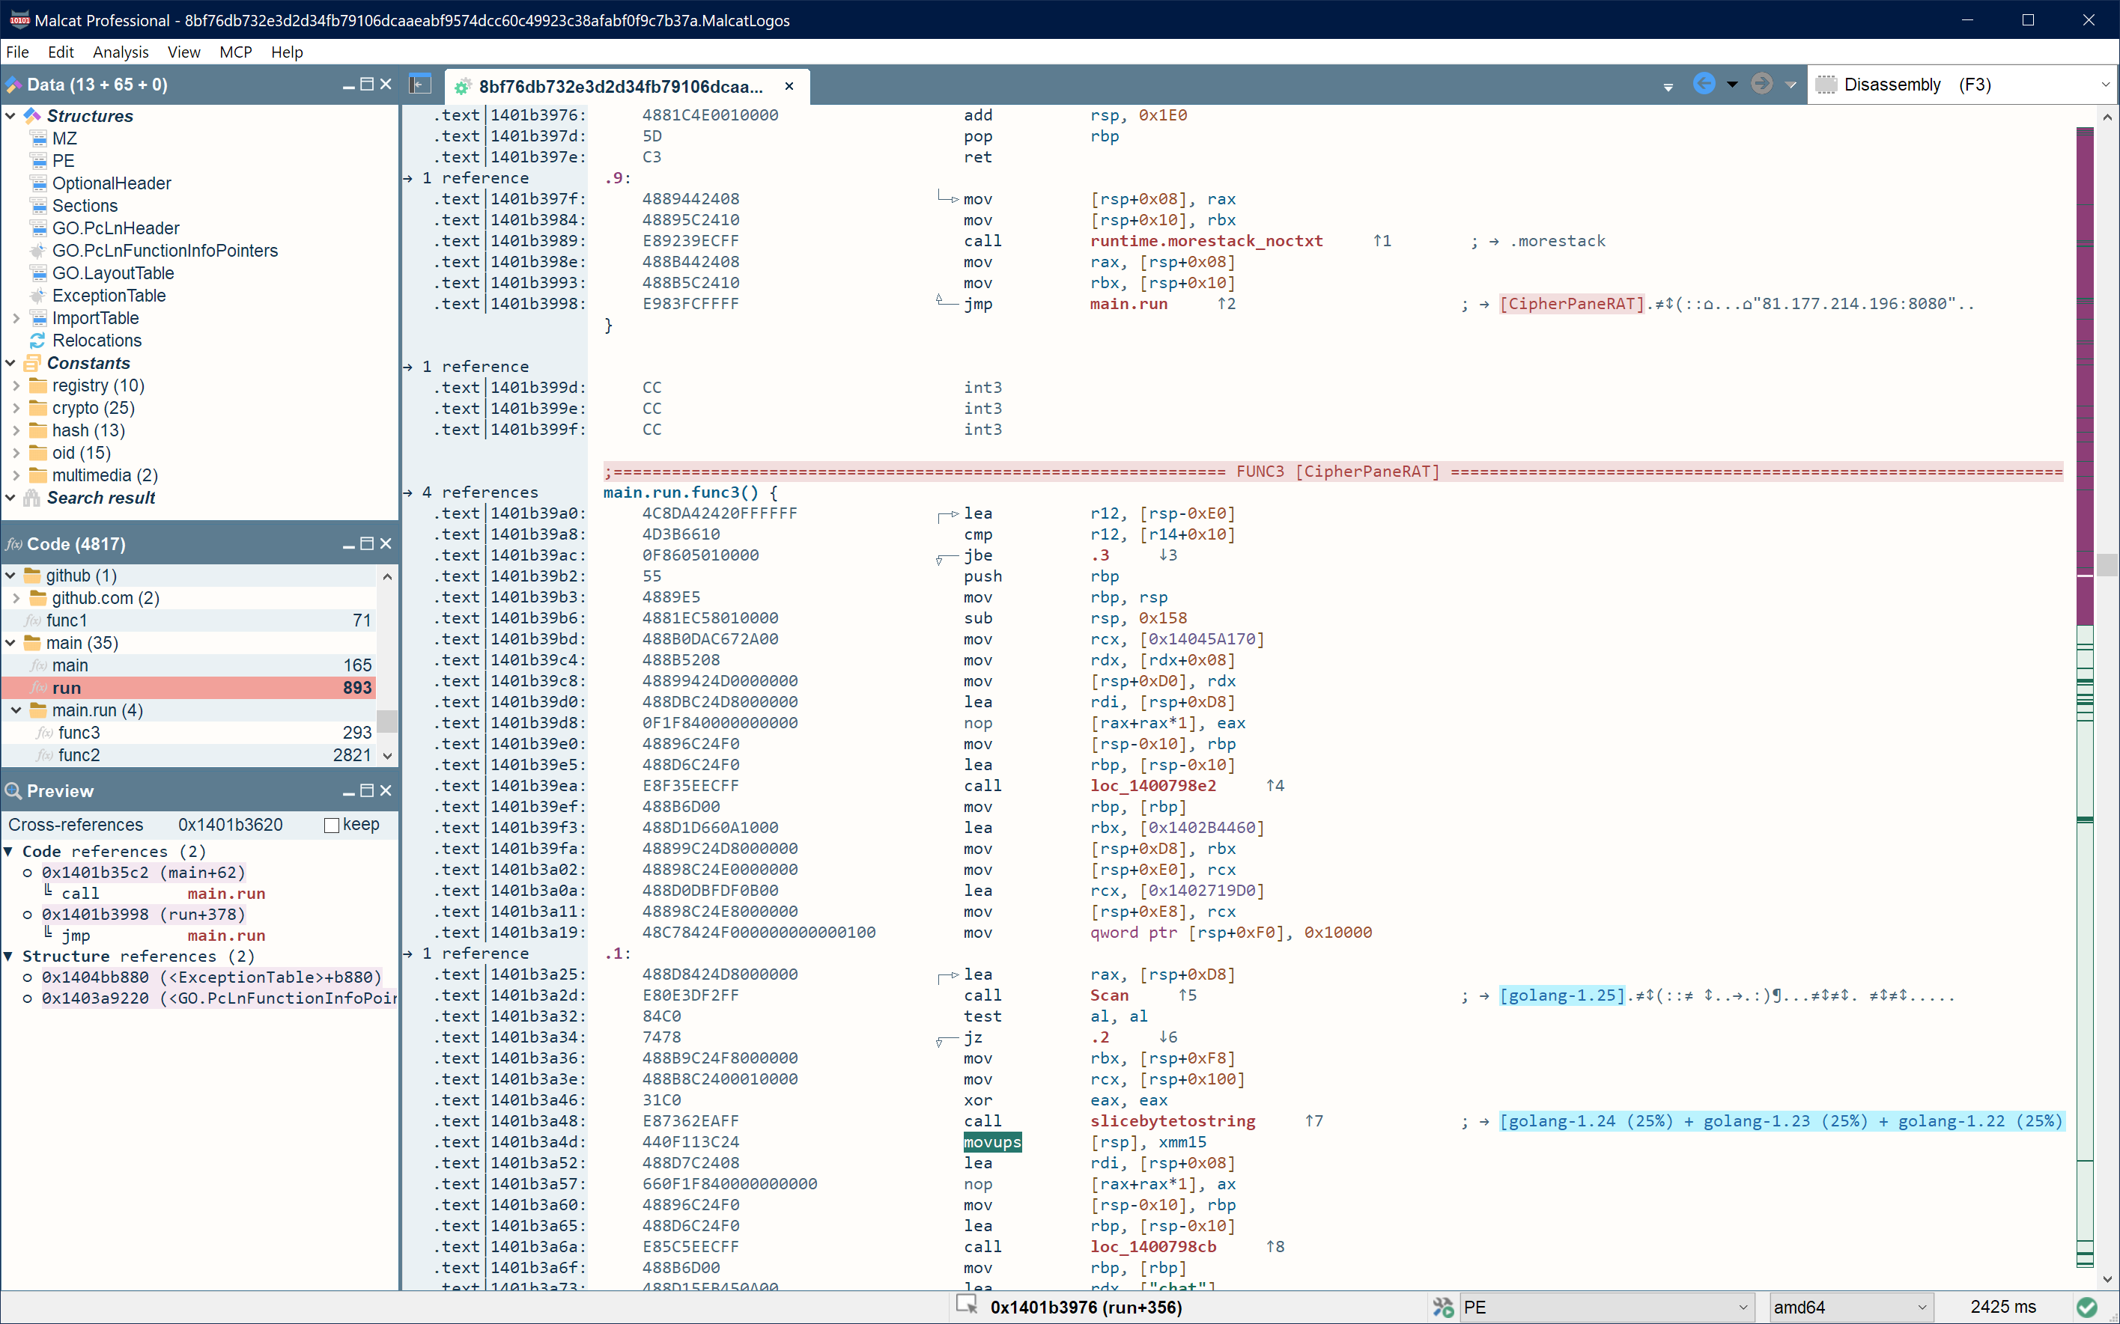The width and height of the screenshot is (2120, 1324).
Task: Open the Edit menu
Action: point(61,52)
